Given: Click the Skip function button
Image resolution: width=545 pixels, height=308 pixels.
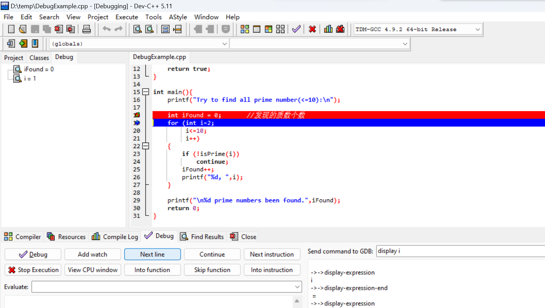Looking at the screenshot, I should [212, 270].
